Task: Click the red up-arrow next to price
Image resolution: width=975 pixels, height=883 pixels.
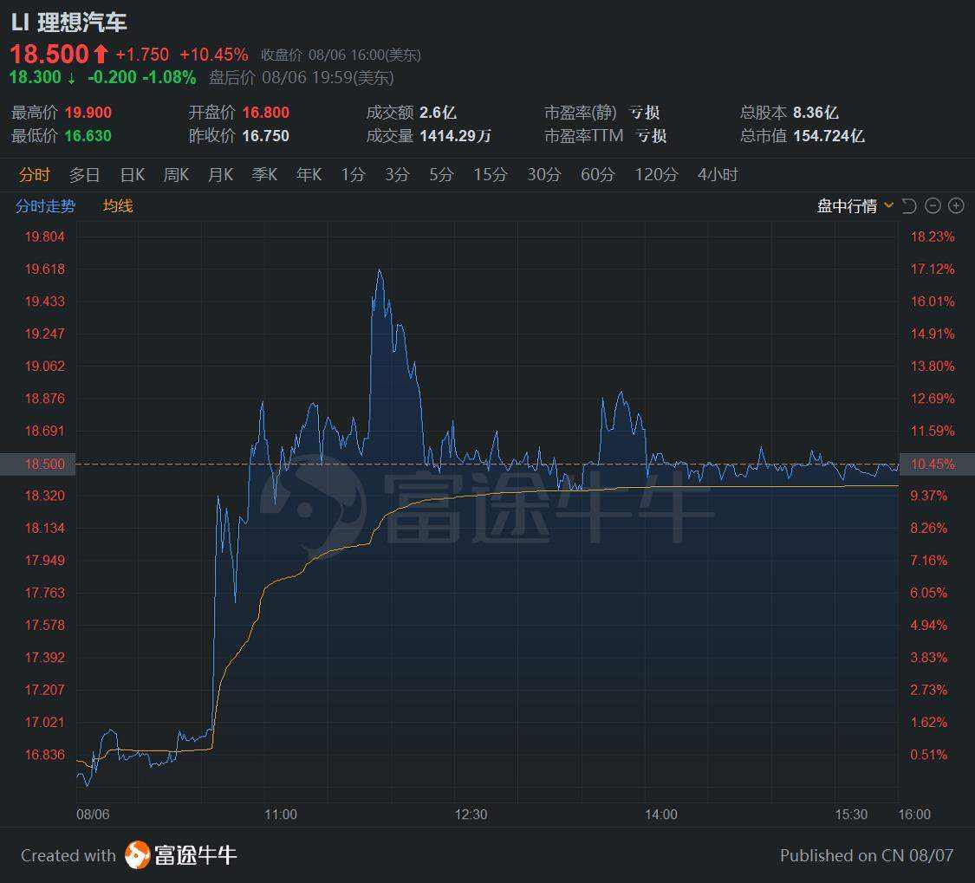Action: (x=101, y=54)
